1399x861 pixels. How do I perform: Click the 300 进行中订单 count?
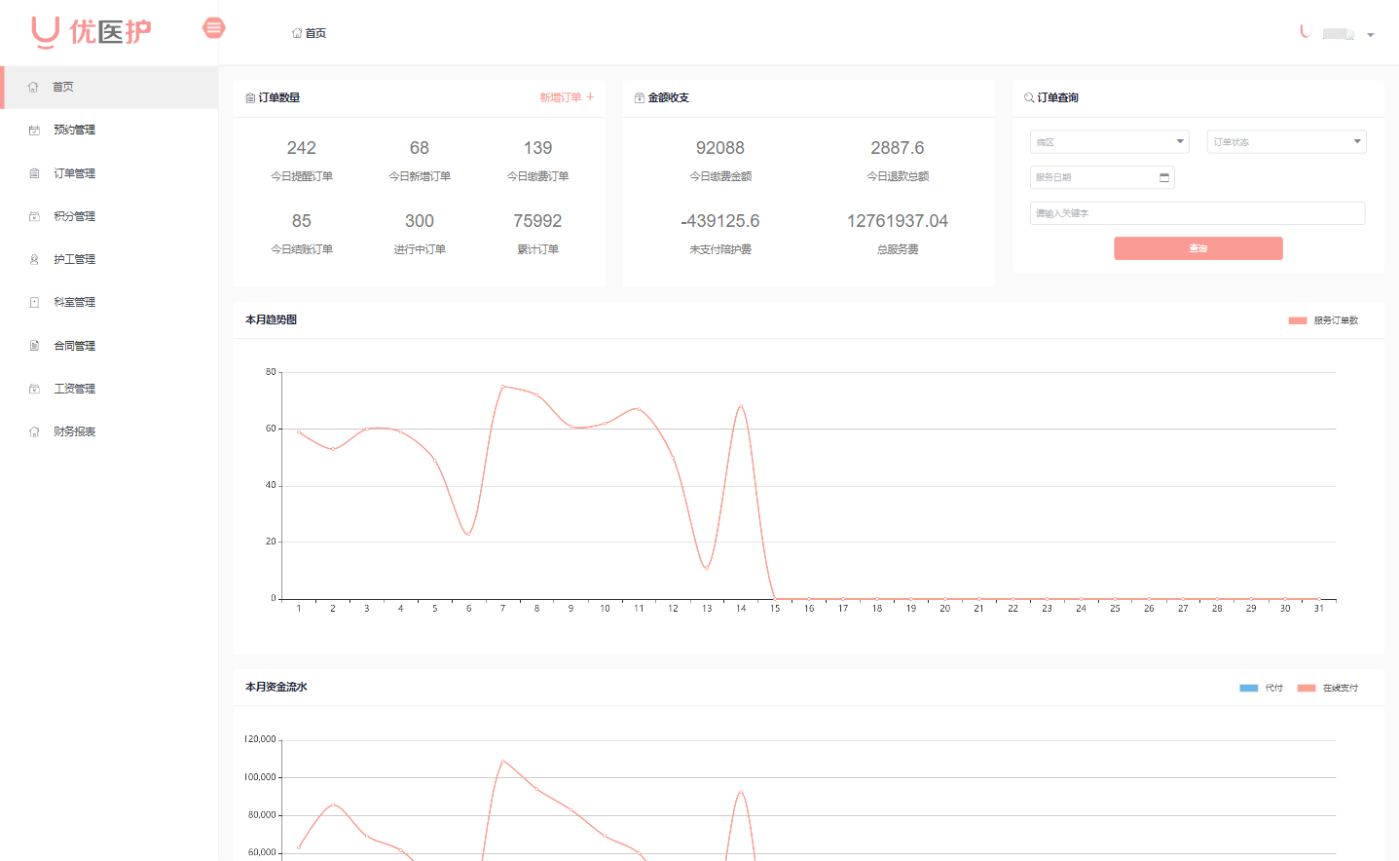point(420,221)
